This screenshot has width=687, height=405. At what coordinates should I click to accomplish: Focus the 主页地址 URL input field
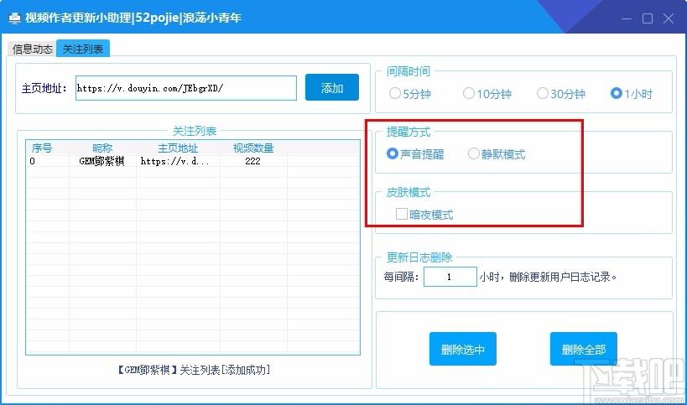tap(185, 88)
